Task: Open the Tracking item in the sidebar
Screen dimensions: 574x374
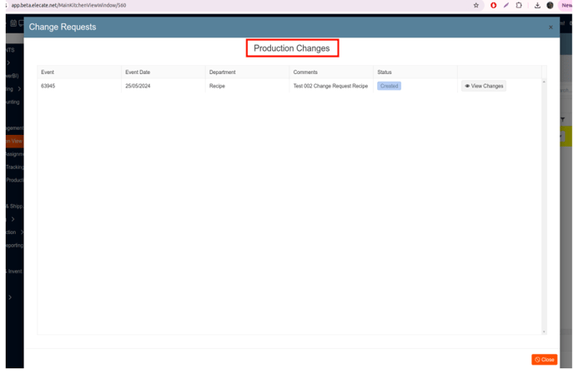Action: pos(15,167)
